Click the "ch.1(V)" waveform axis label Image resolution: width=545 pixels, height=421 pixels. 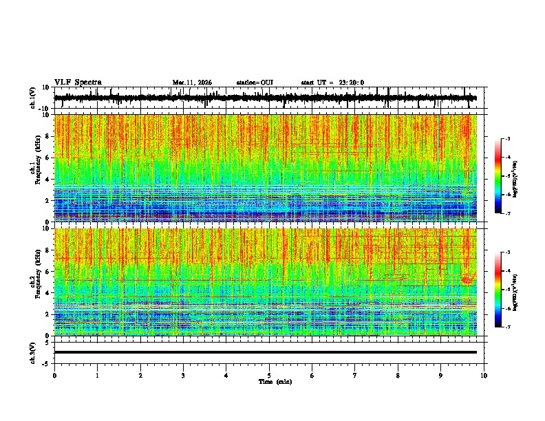[33, 98]
